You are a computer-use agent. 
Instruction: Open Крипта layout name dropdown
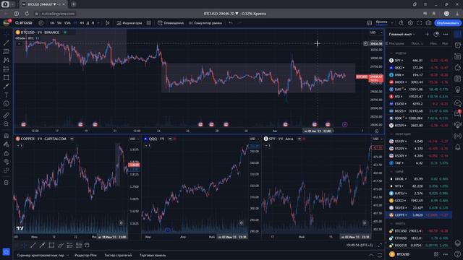[384, 22]
